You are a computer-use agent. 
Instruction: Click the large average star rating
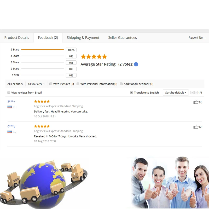[x=94, y=57]
